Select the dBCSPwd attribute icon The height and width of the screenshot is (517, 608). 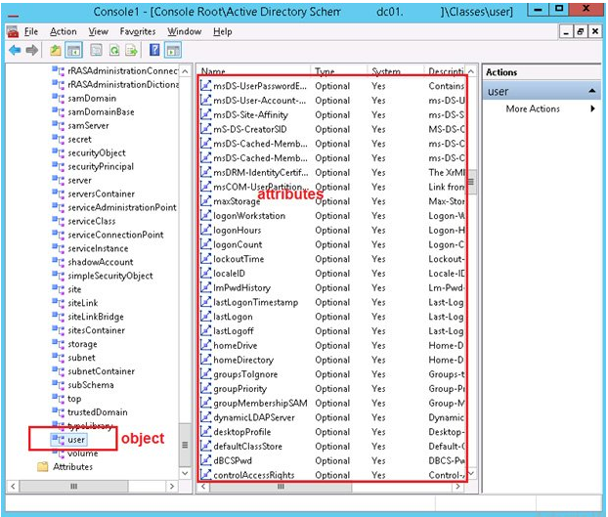click(x=205, y=460)
